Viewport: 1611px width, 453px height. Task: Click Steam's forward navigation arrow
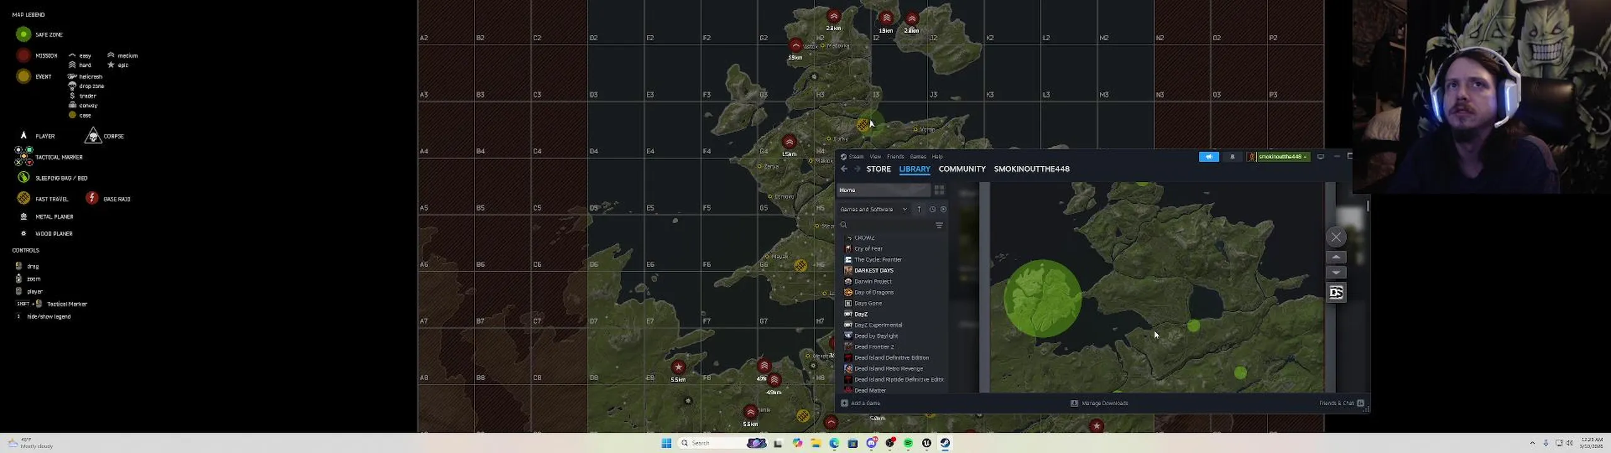coord(856,169)
